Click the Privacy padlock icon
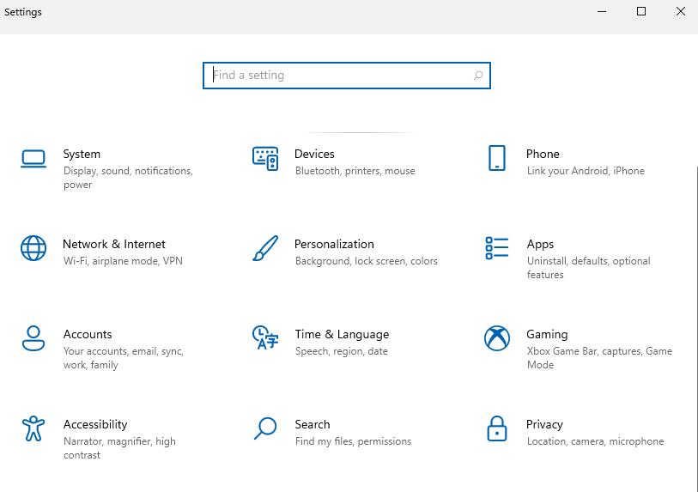Image resolution: width=698 pixels, height=492 pixels. point(496,428)
